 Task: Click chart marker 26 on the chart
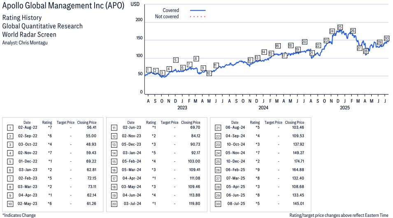[353, 30]
